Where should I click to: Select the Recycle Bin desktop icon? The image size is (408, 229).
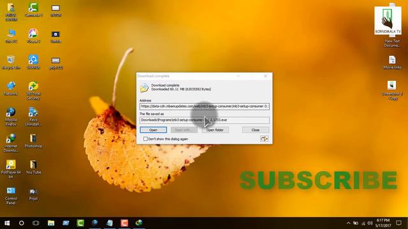[x=11, y=62]
